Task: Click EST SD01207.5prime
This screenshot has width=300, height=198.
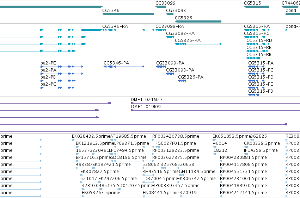Action: coord(119,189)
